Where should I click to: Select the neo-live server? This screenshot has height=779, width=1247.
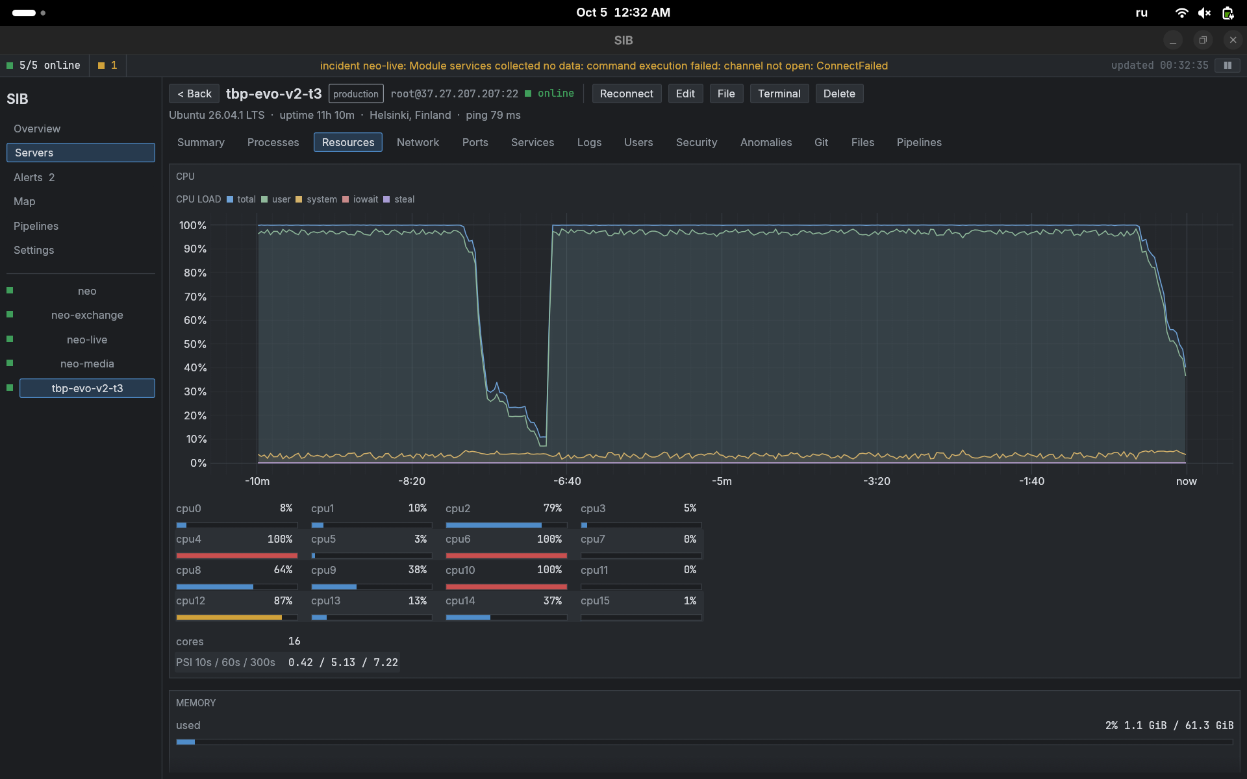click(87, 340)
